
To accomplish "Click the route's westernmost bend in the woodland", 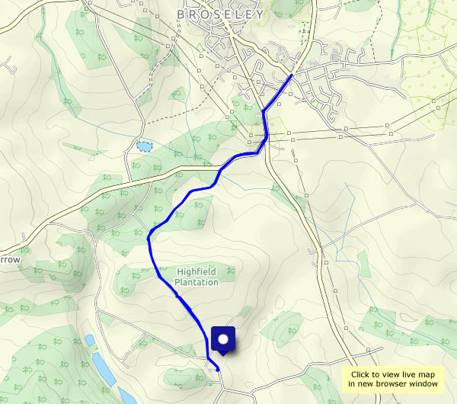I will [x=149, y=239].
